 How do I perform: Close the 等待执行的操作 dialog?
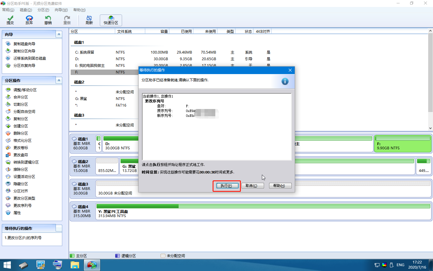coord(290,70)
